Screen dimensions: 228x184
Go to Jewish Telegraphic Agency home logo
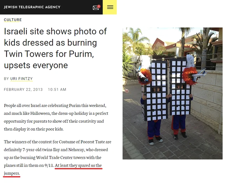click(32, 7)
